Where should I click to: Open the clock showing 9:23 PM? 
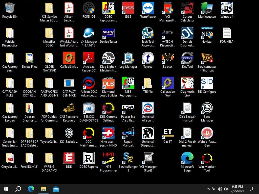coord(237,189)
